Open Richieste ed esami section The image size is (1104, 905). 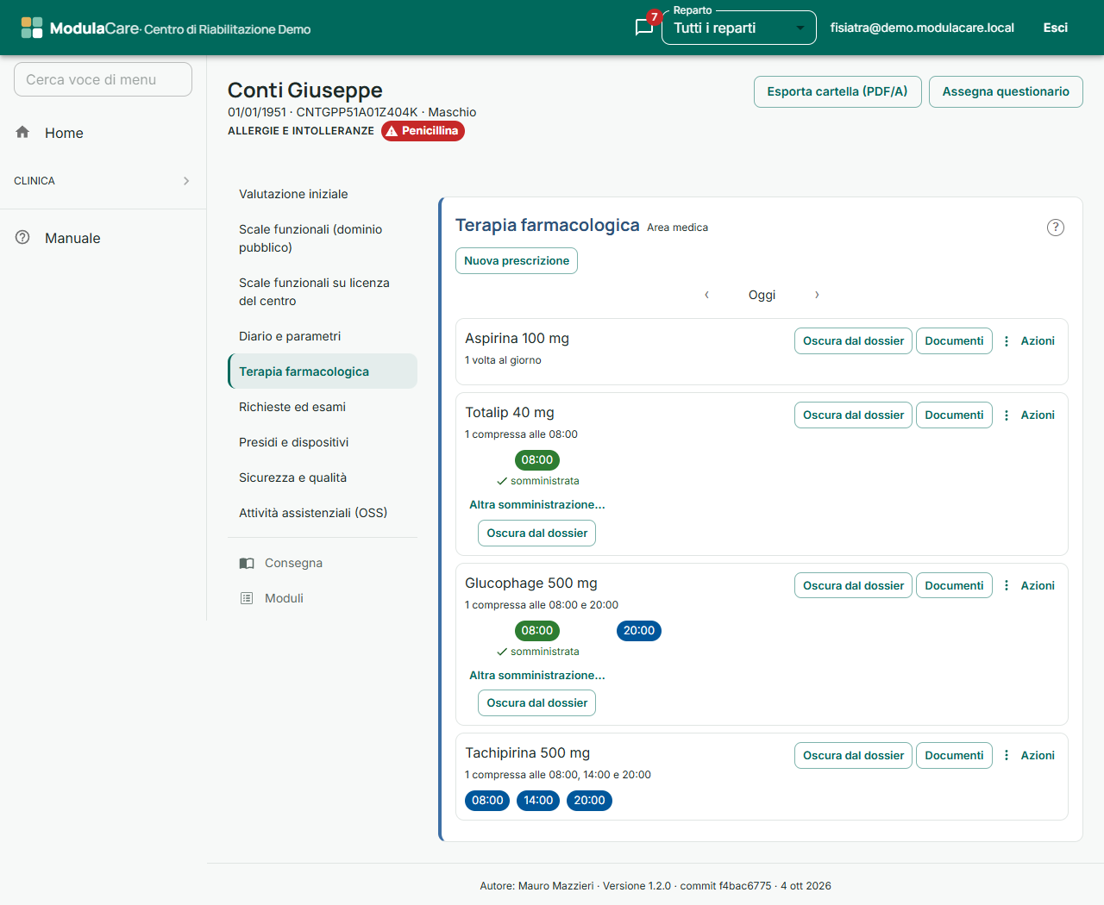pos(323,407)
